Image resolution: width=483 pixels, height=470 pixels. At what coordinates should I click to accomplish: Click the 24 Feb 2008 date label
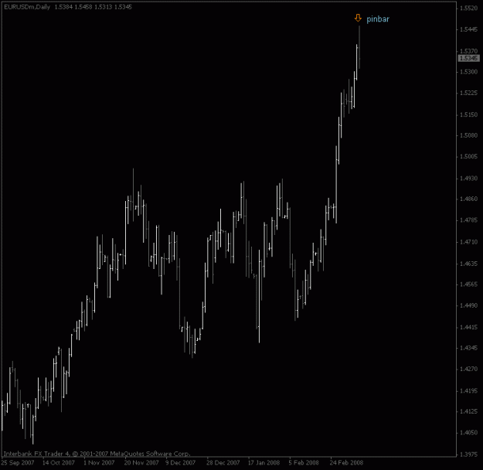(x=346, y=462)
